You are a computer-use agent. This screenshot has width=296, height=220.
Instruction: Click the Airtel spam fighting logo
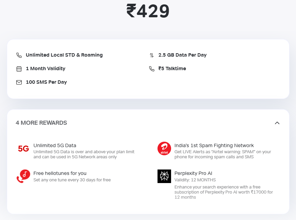(x=164, y=148)
